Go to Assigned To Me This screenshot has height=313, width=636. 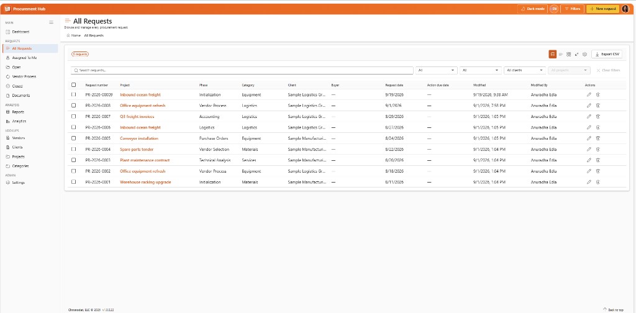coord(30,58)
